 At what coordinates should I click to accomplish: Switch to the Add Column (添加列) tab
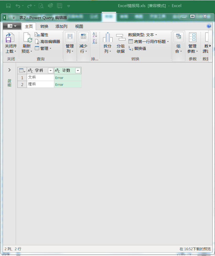pyautogui.click(x=61, y=26)
